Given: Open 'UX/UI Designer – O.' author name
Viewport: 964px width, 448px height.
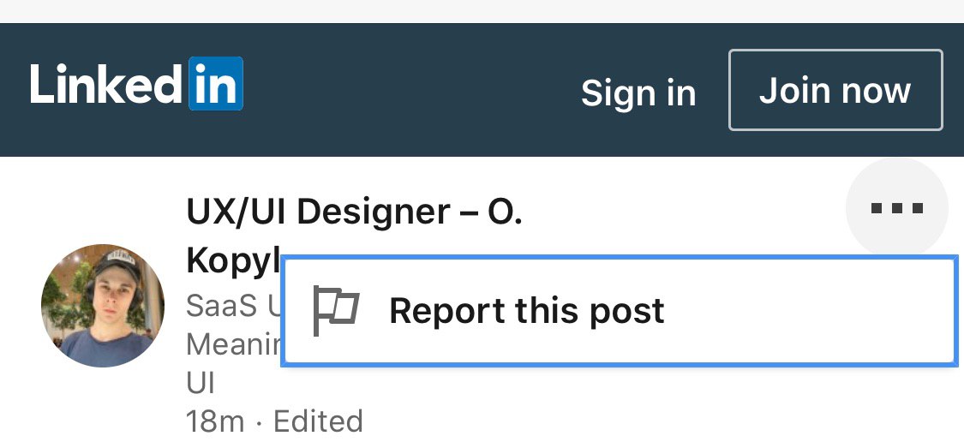Looking at the screenshot, I should 354,212.
